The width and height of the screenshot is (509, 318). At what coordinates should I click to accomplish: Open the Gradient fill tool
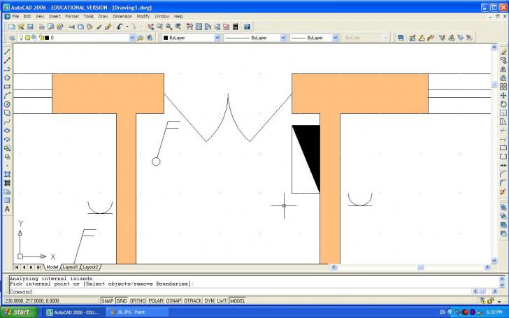pyautogui.click(x=7, y=183)
